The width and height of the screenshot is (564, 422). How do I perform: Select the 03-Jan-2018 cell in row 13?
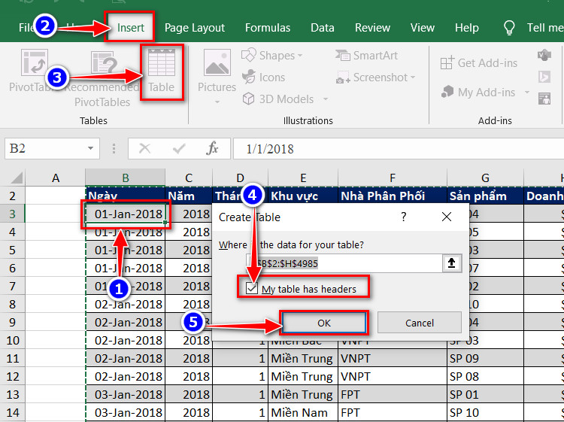[126, 394]
